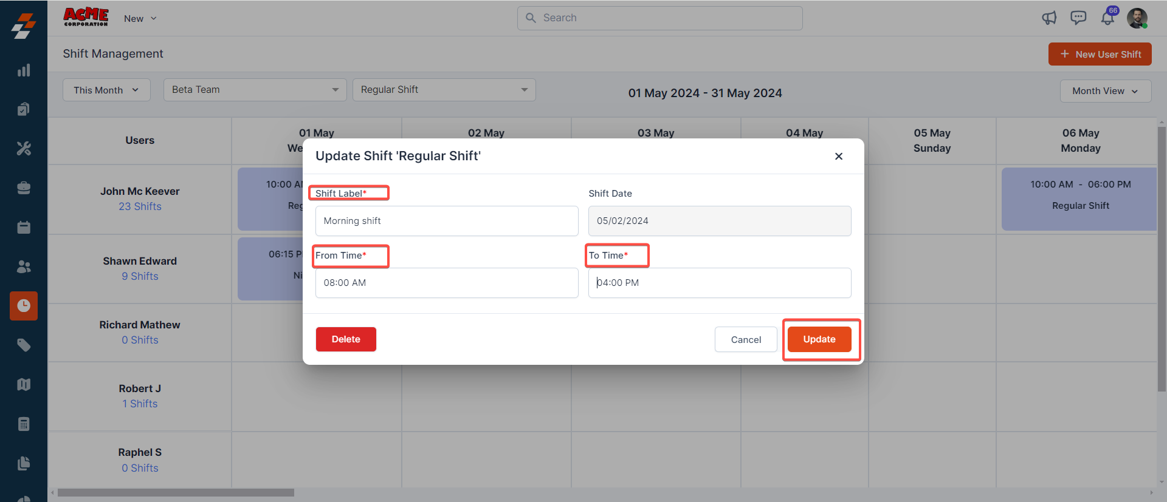
Task: Open the chat messages icon
Action: (x=1078, y=18)
